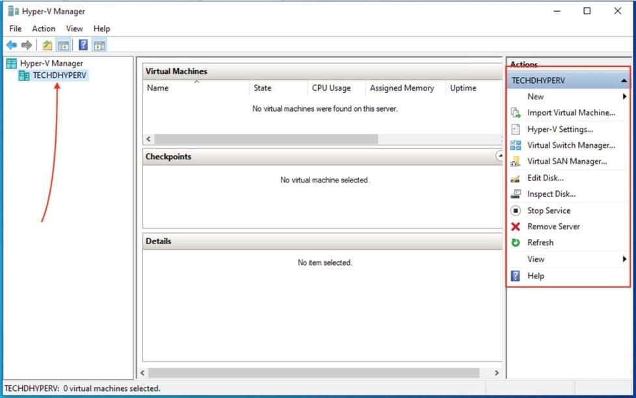Screen dimensions: 636x398
Task: Select TECHDHYPERV server in tree
Action: click(x=59, y=75)
